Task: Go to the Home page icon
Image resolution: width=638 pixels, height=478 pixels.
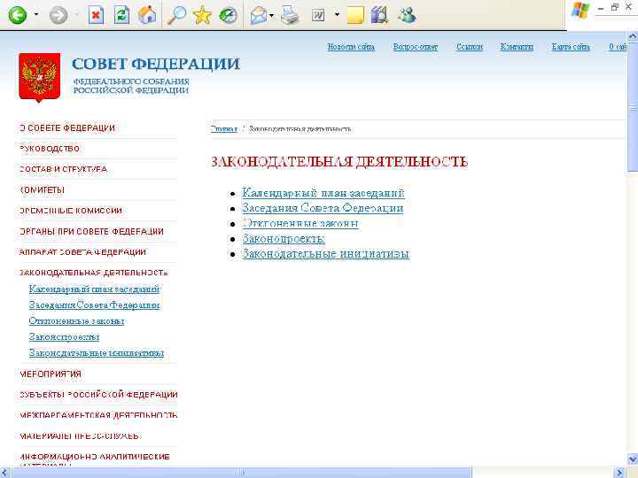Action: 147,15
